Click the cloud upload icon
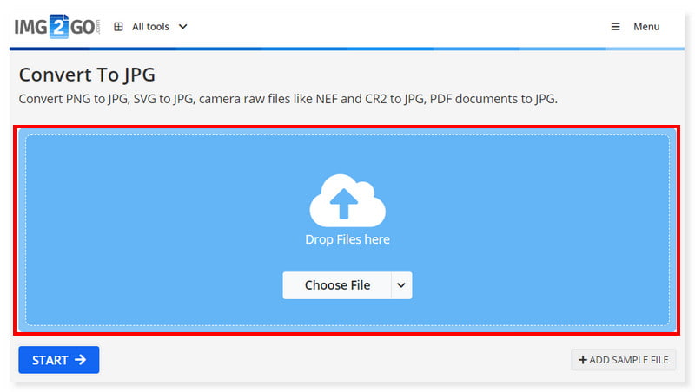The width and height of the screenshot is (695, 392). (x=347, y=200)
